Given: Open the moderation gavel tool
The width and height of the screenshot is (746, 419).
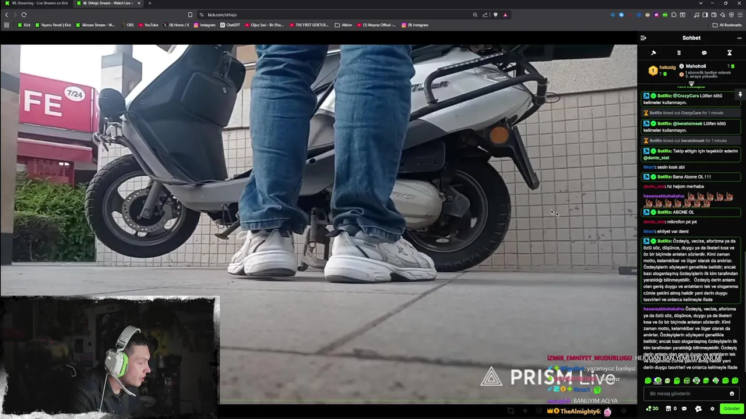Looking at the screenshot, I should [653, 53].
